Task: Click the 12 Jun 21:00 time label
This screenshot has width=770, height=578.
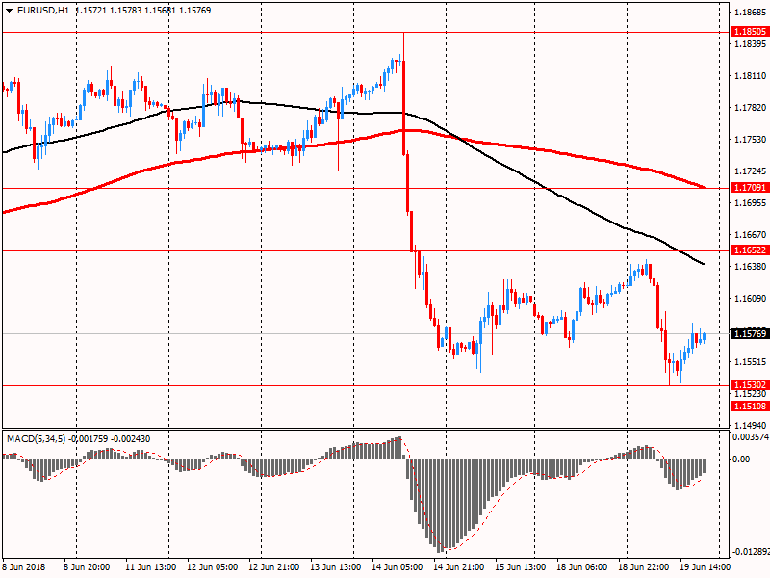Action: pyautogui.click(x=273, y=566)
